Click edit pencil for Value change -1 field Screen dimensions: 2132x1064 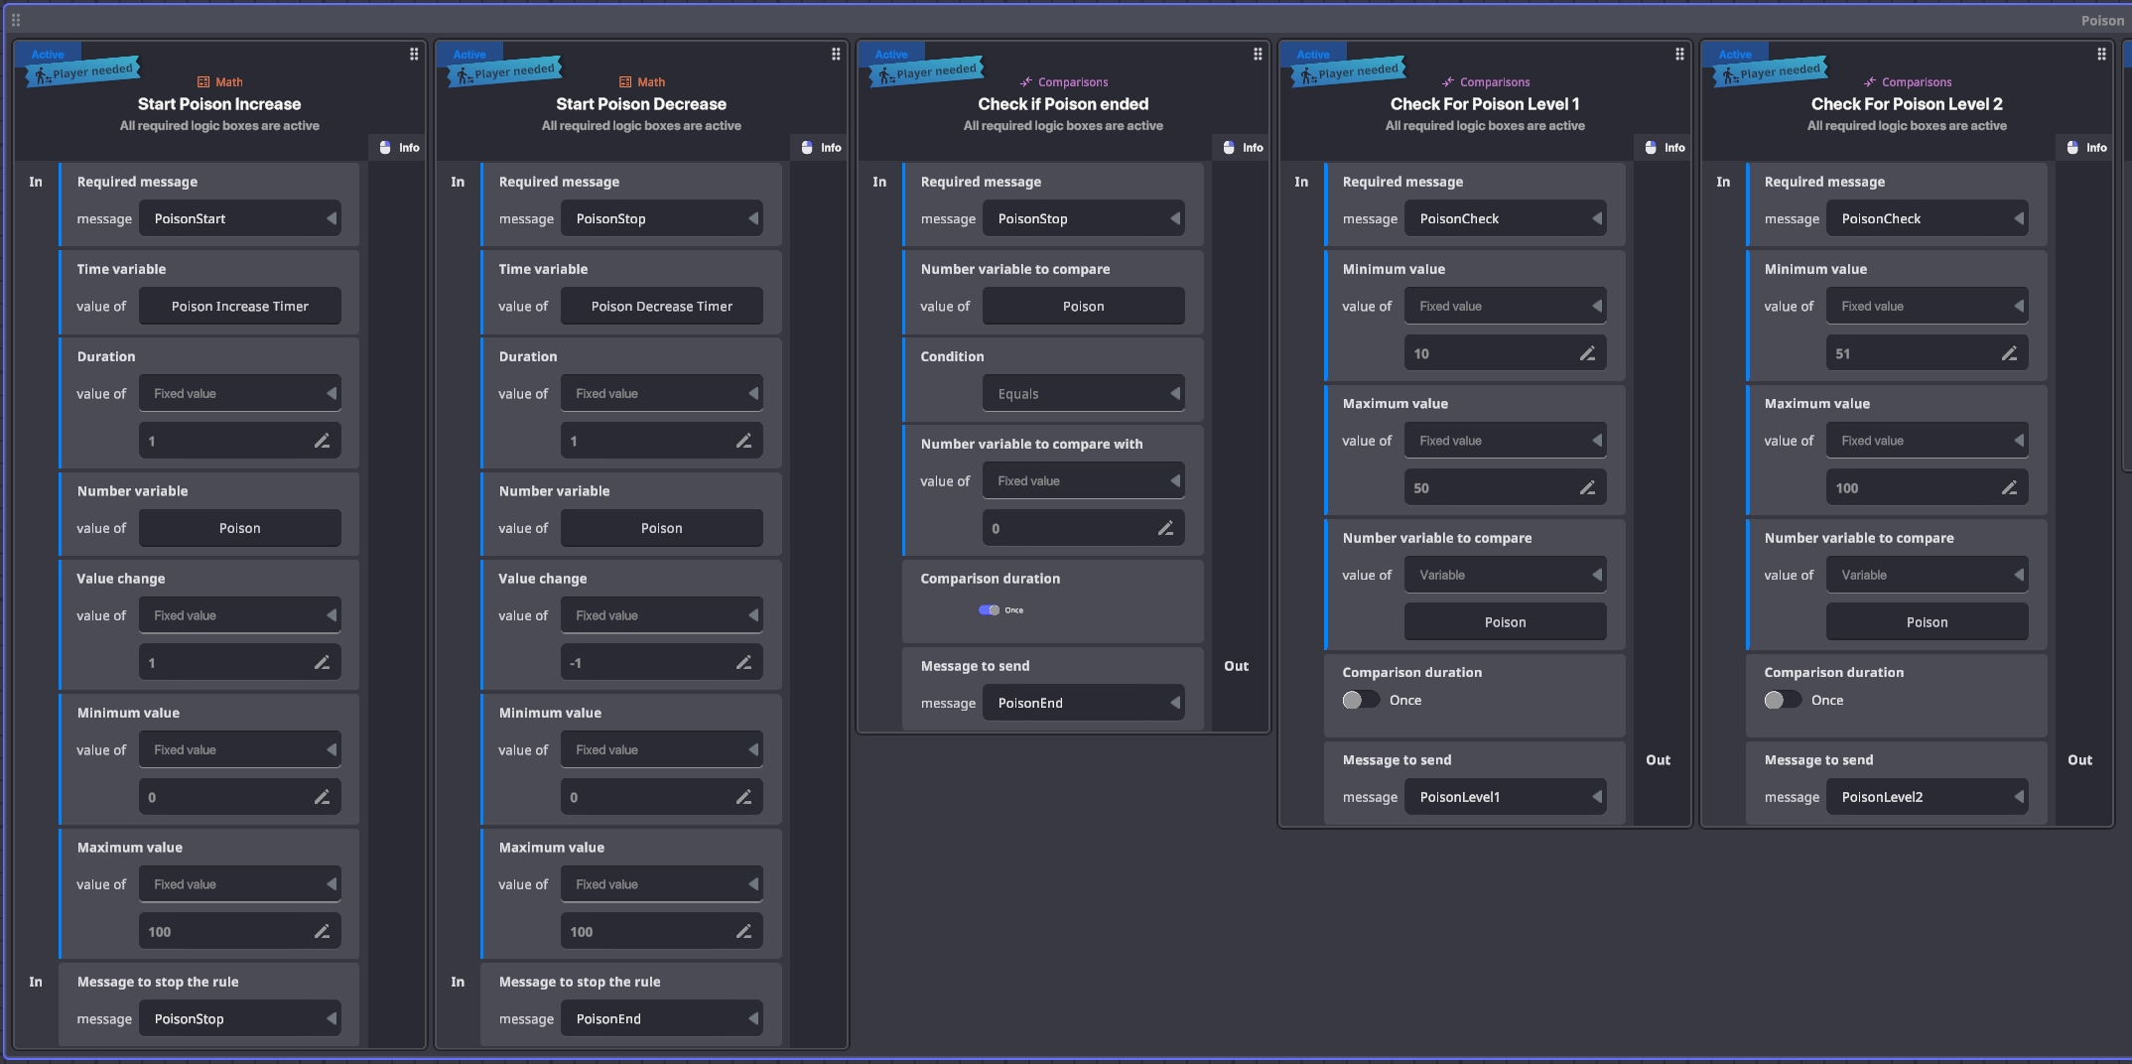tap(743, 663)
